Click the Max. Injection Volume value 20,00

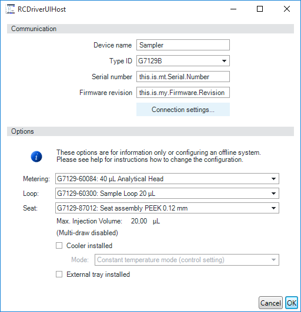[139, 221]
